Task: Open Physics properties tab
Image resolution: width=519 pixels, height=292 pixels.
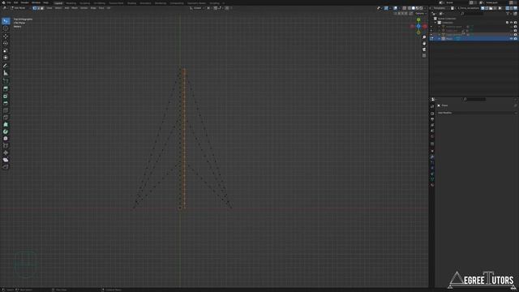Action: click(x=432, y=168)
